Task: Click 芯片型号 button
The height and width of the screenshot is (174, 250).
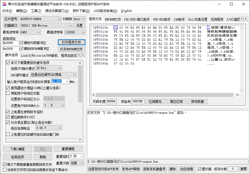Action: [11, 19]
